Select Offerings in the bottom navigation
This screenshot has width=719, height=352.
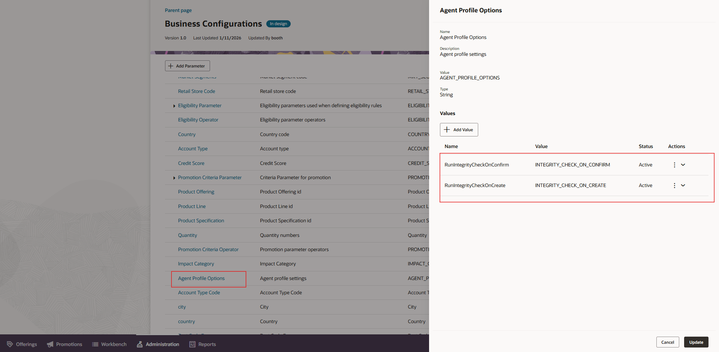pos(21,344)
